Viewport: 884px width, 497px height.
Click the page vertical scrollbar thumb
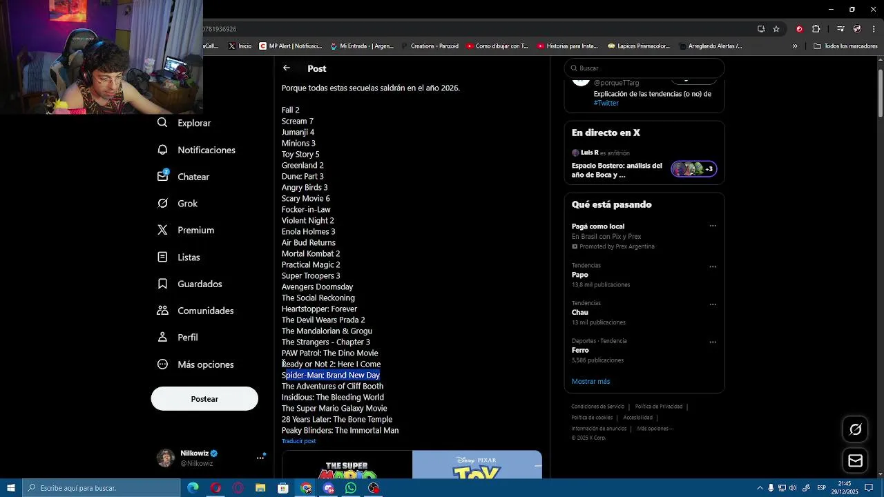coord(881,93)
